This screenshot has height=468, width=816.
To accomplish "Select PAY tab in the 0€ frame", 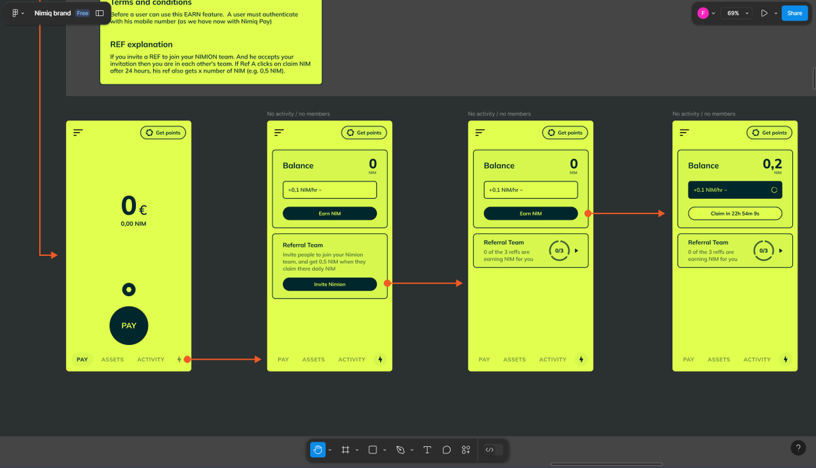I will (x=82, y=359).
